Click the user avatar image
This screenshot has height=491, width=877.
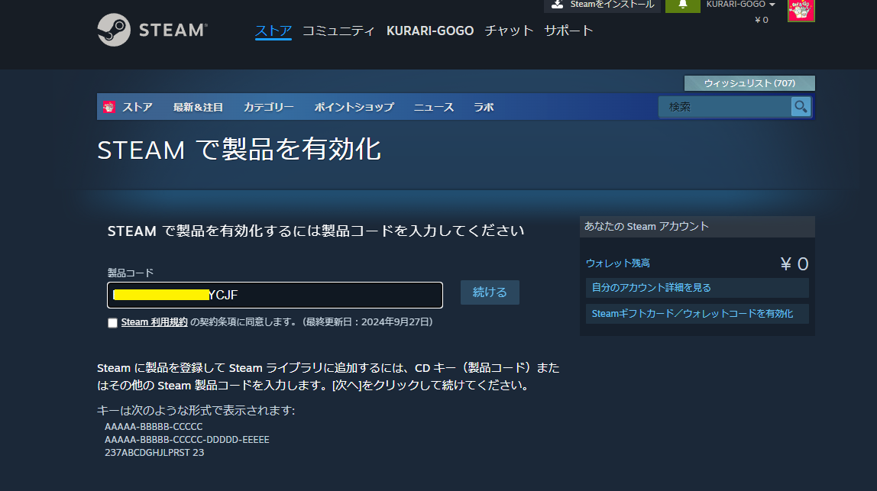tap(801, 10)
